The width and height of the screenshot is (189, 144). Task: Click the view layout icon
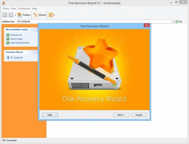(x=51, y=15)
